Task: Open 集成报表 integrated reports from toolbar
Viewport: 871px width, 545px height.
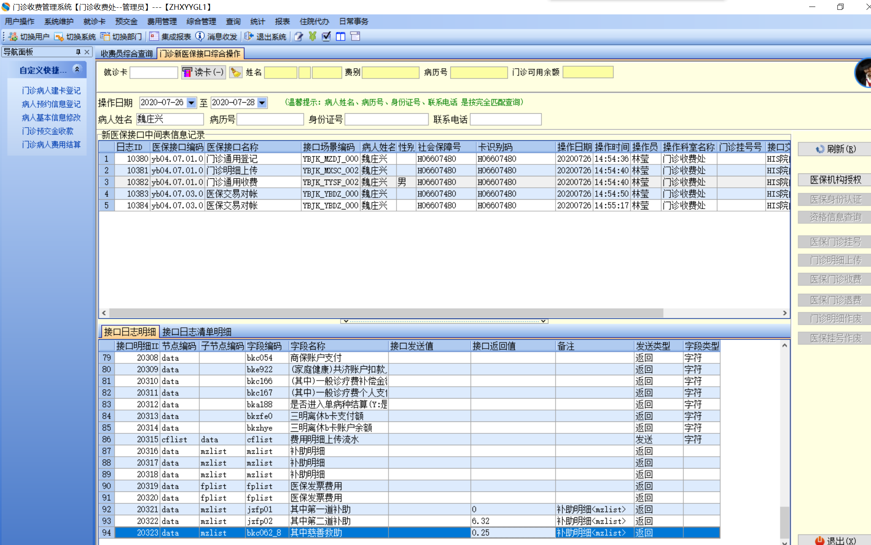Action: (154, 37)
